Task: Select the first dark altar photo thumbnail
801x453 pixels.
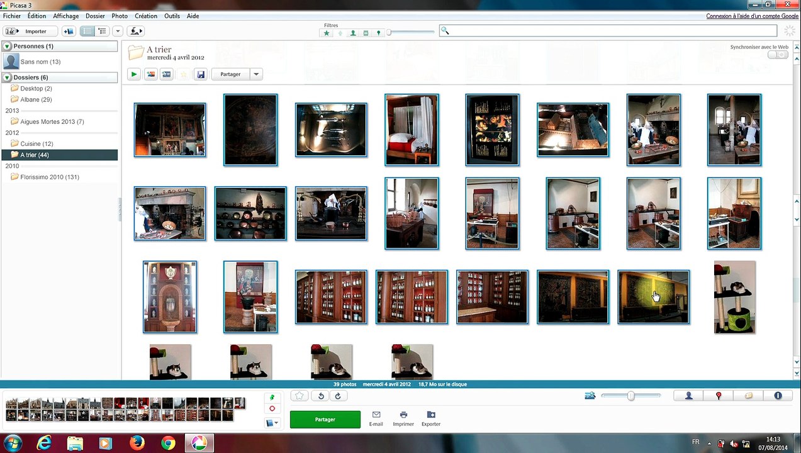Action: click(x=170, y=130)
